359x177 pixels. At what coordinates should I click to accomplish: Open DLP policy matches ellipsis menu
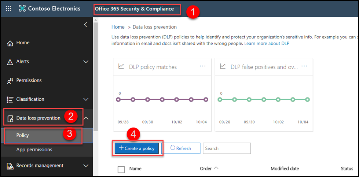coord(203,66)
